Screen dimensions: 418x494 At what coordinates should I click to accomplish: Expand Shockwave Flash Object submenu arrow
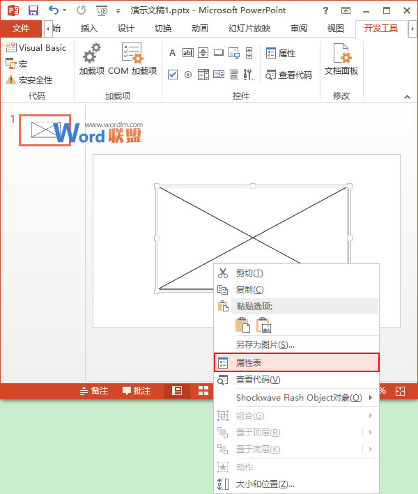371,398
